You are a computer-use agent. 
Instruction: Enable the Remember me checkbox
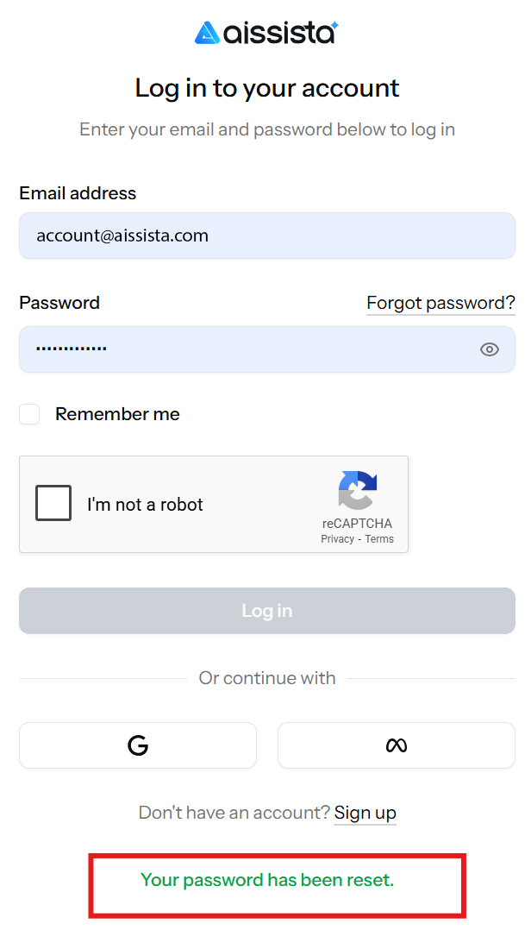pyautogui.click(x=30, y=414)
